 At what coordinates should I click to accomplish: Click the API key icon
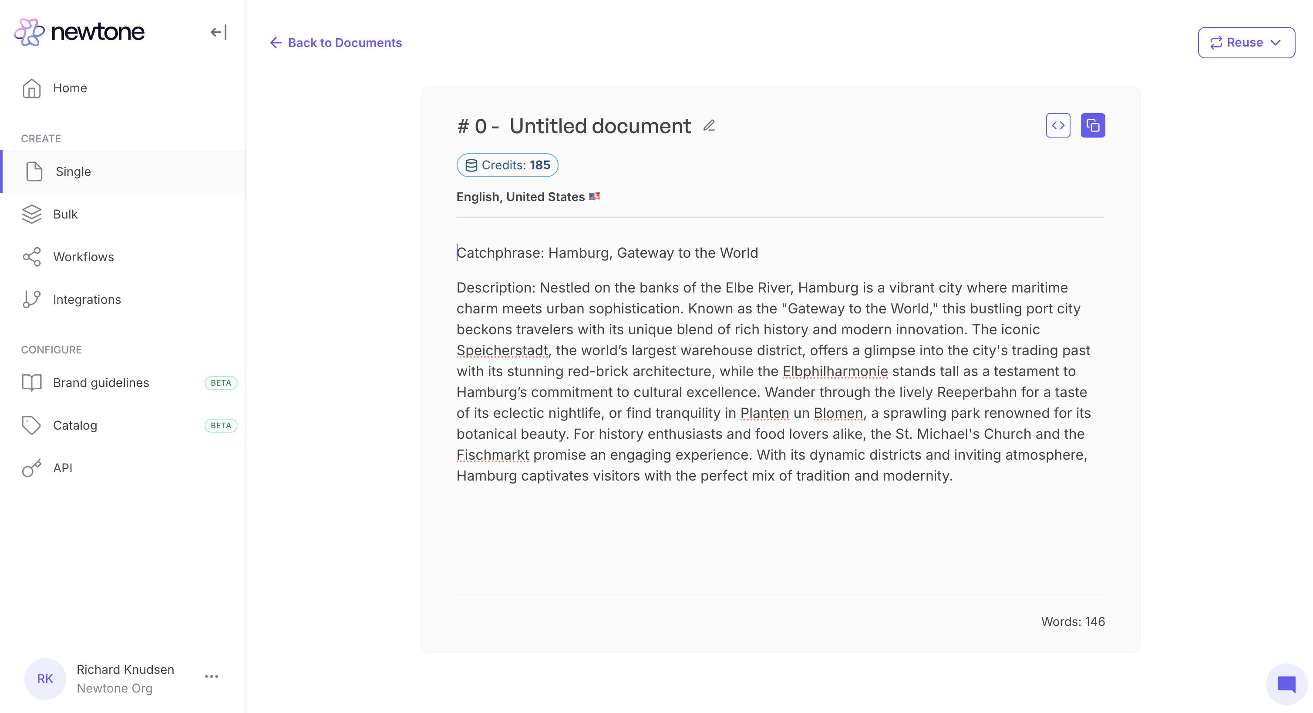coord(32,468)
